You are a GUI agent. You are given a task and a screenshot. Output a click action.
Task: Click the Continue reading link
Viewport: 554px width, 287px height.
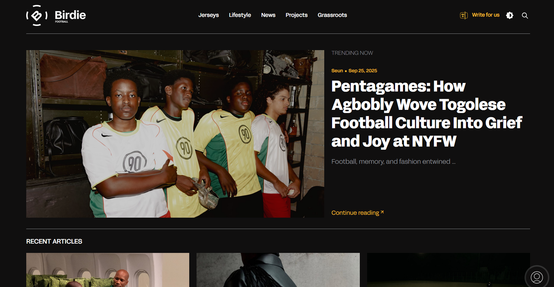coord(355,213)
